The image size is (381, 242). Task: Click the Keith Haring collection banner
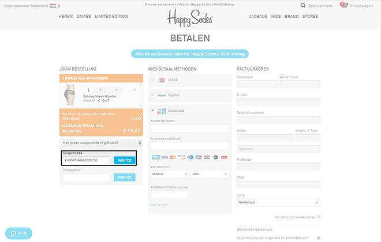[190, 54]
